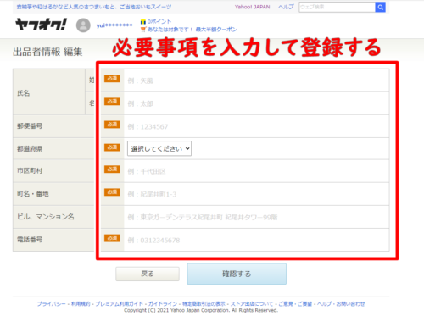Open the プレミアム利用ガイド footer link

pos(119,304)
